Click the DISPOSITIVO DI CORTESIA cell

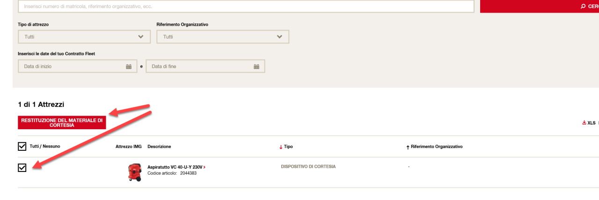click(x=308, y=166)
